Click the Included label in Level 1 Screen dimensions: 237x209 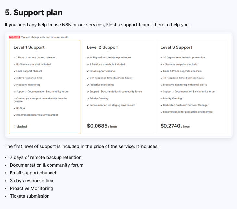(20, 127)
